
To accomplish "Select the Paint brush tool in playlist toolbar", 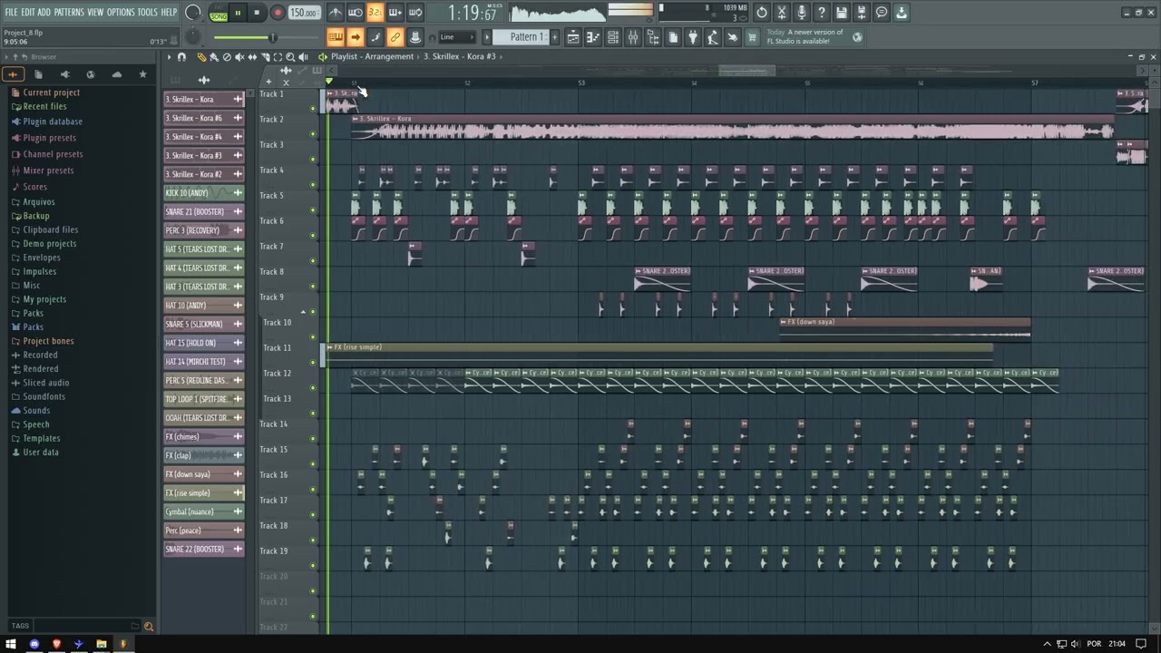I will pyautogui.click(x=214, y=57).
